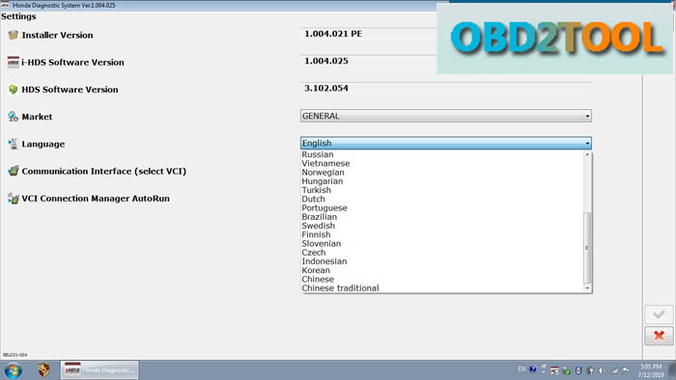Screen dimensions: 676x380
Task: Open the Porsche shield taskbar icon
Action: pyautogui.click(x=43, y=370)
